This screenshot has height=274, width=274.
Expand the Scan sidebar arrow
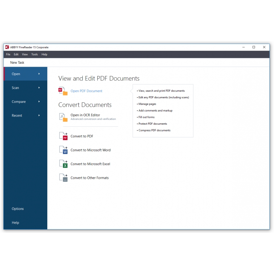(x=39, y=88)
